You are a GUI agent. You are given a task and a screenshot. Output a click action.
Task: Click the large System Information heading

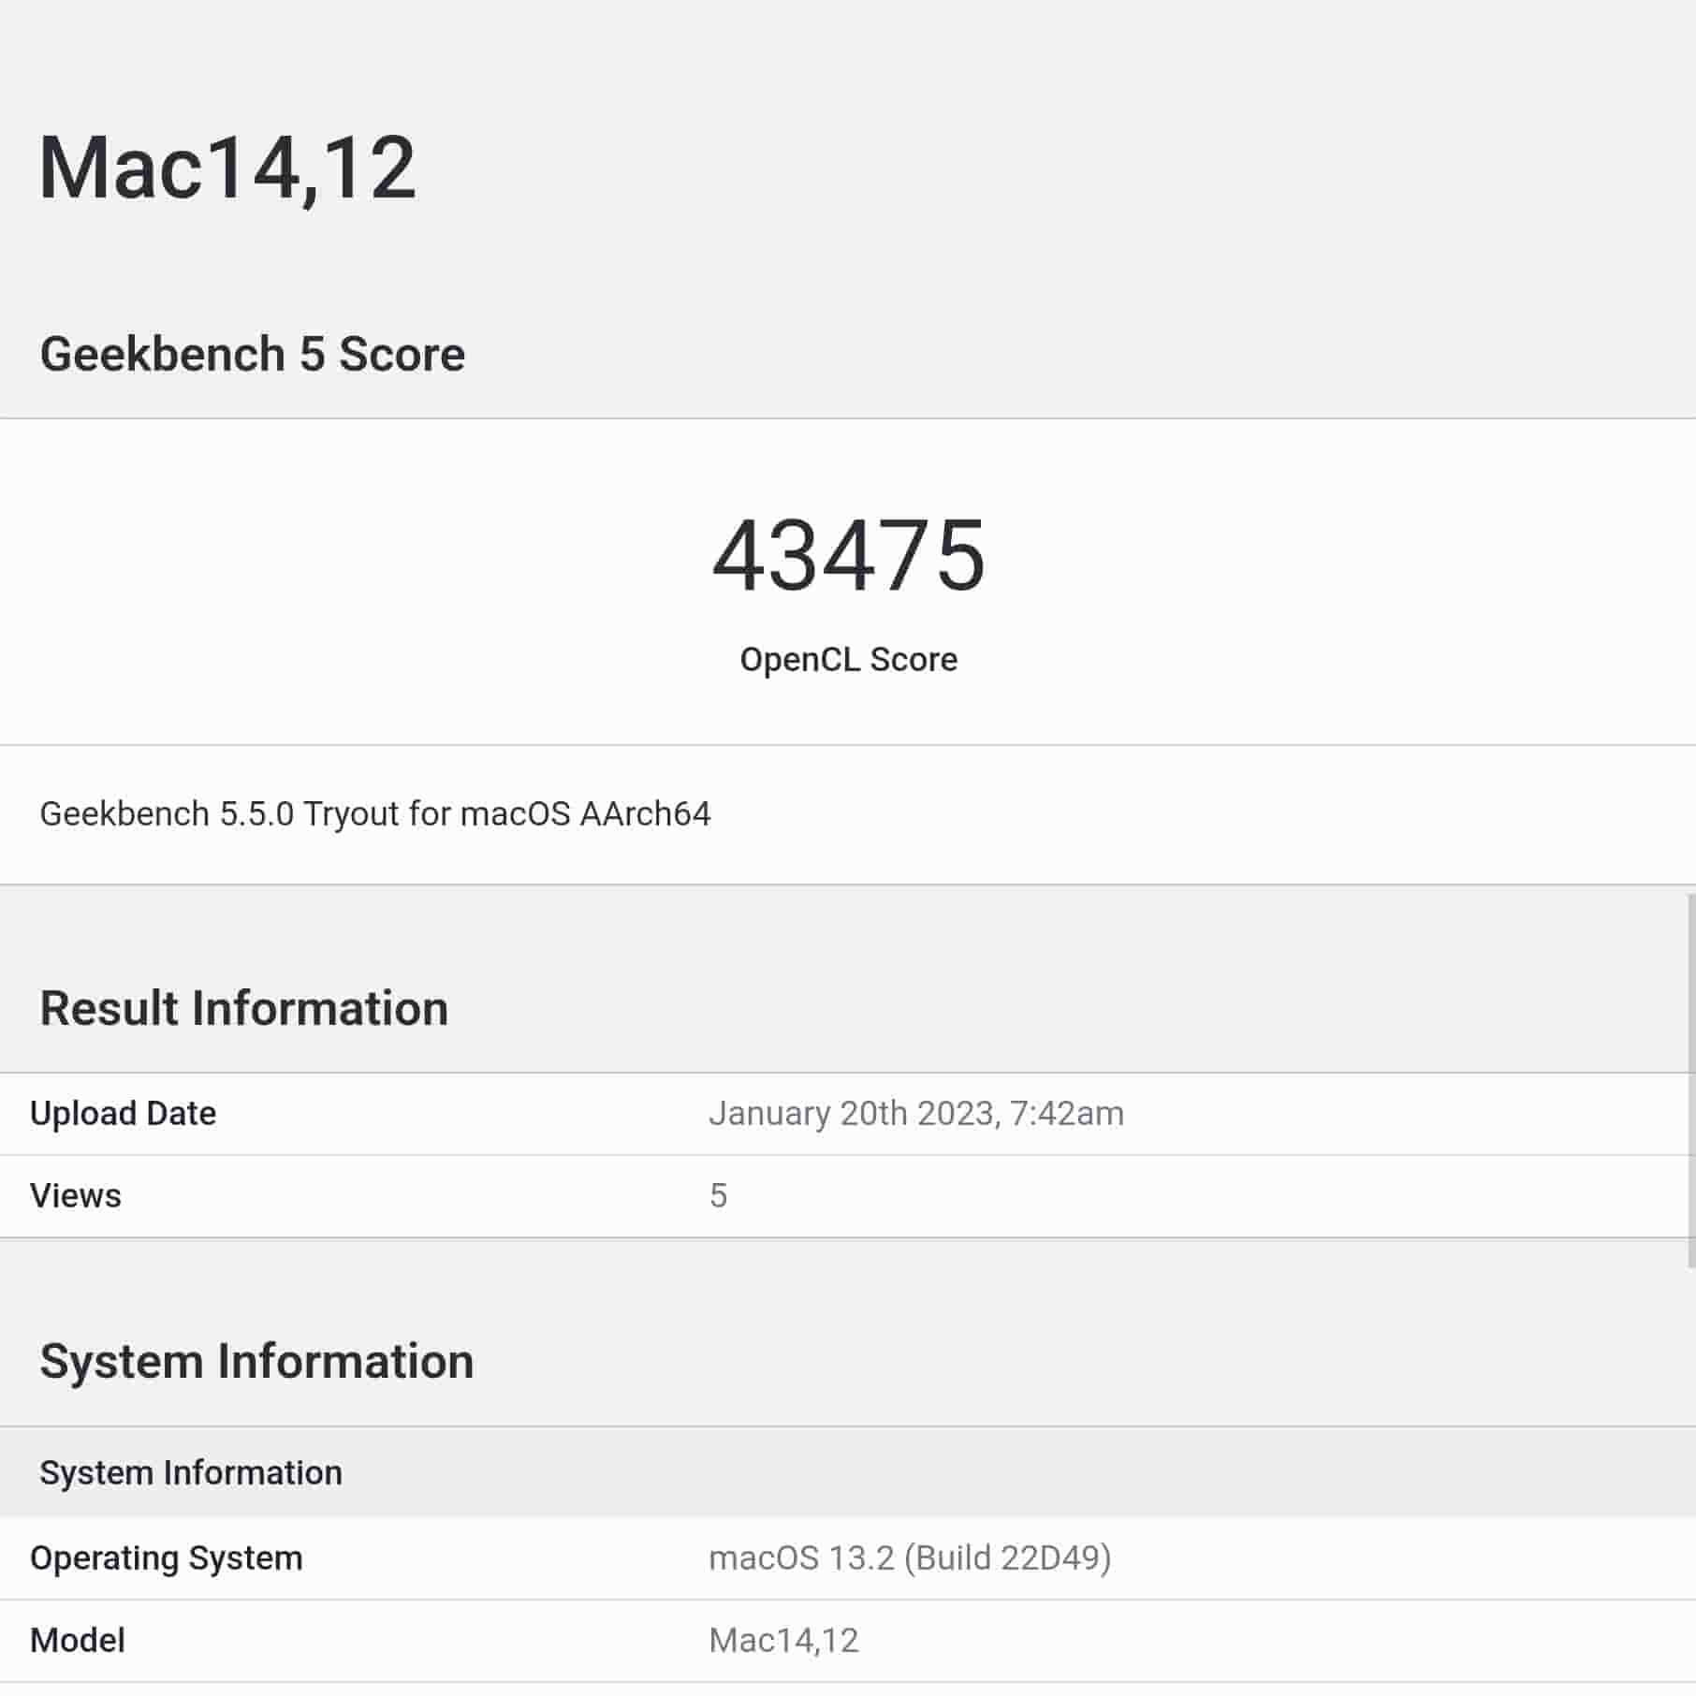(256, 1362)
